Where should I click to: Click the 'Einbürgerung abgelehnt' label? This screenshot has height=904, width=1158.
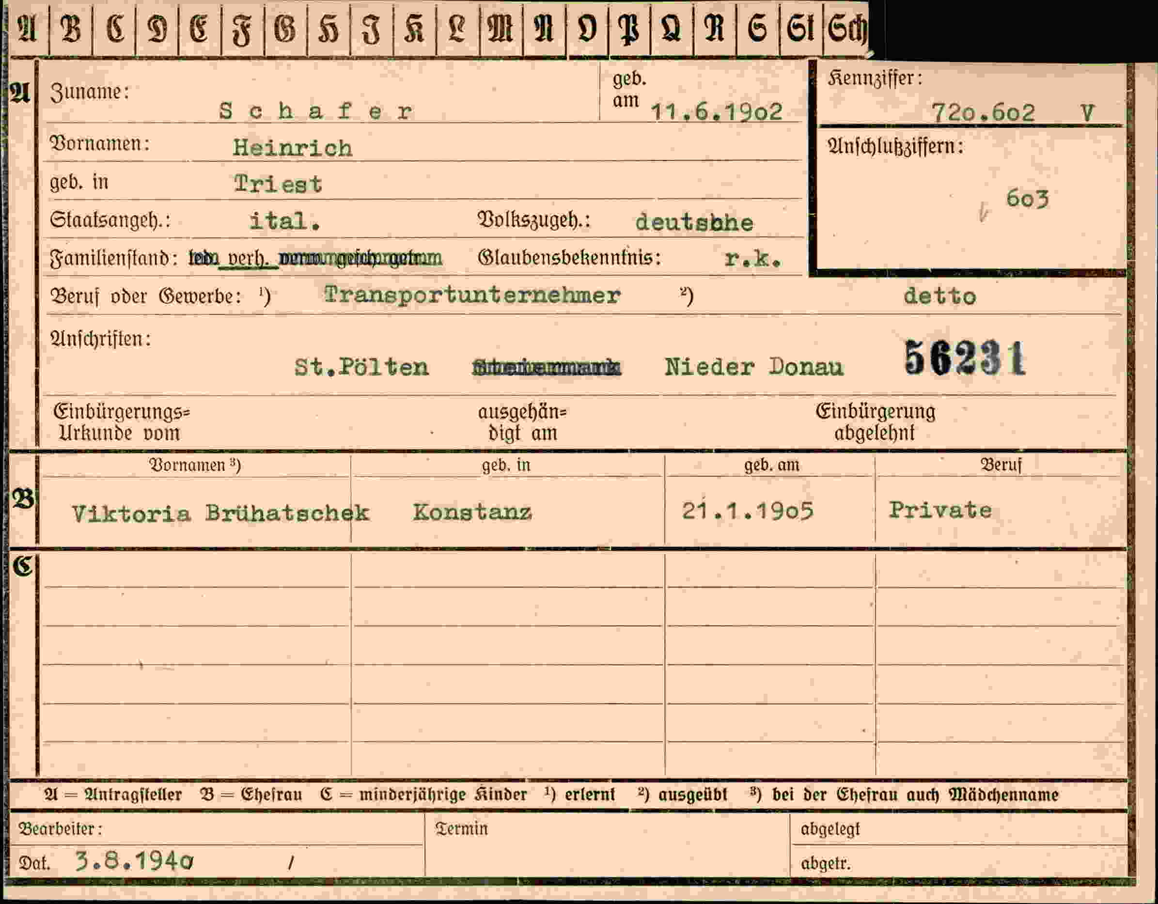tap(876, 422)
